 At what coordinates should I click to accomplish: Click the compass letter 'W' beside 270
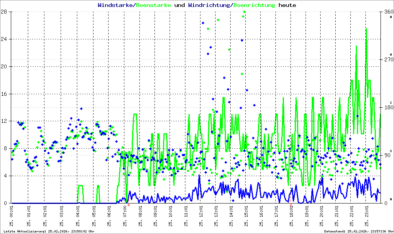click(391, 54)
